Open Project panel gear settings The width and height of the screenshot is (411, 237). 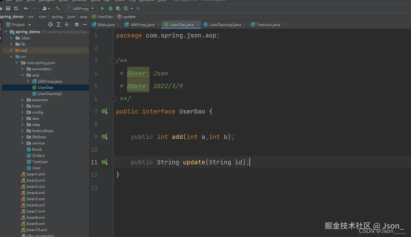click(x=77, y=24)
